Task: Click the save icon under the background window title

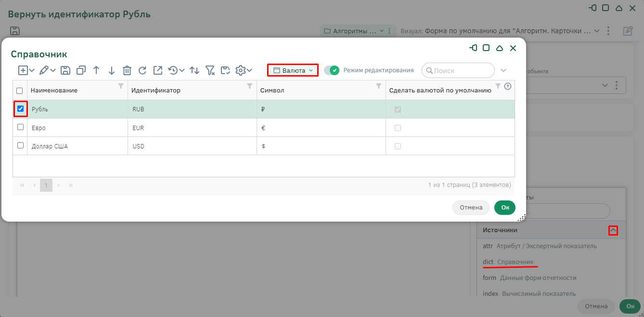Action: 15,31
